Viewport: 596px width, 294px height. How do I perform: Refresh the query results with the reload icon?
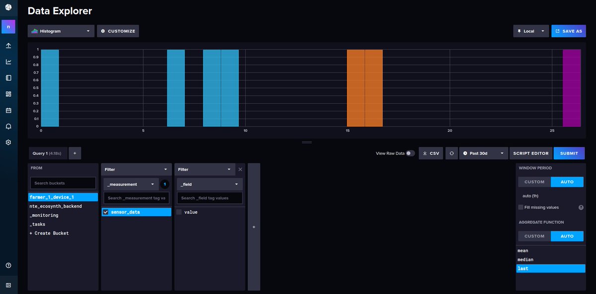[451, 153]
